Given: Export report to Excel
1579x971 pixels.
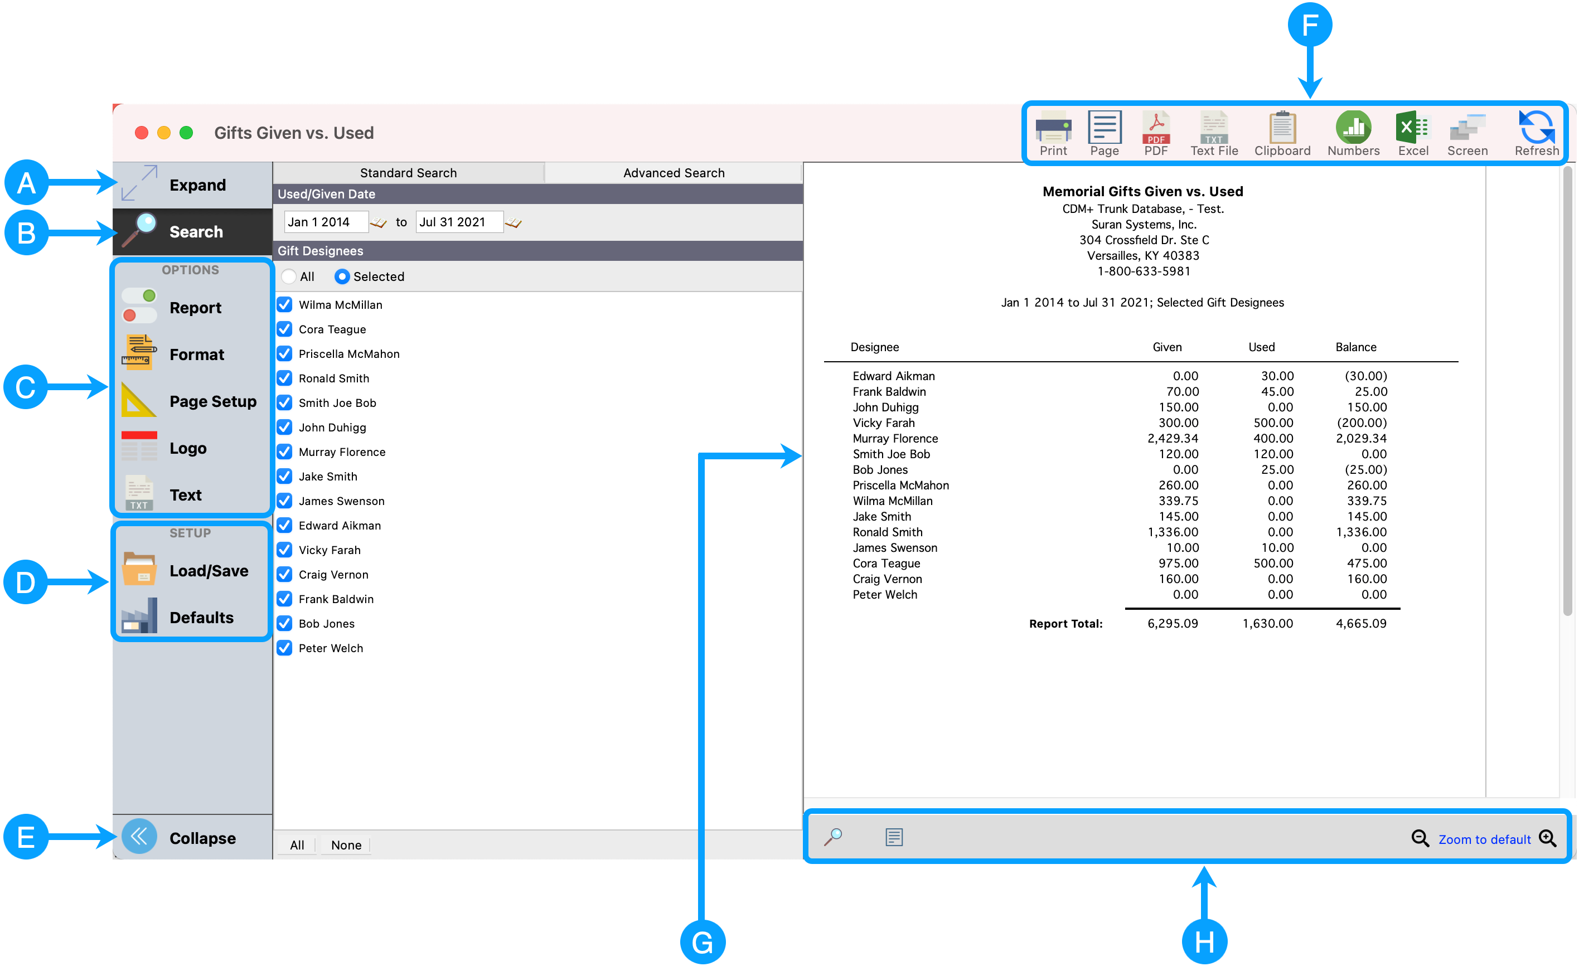Looking at the screenshot, I should (x=1413, y=134).
